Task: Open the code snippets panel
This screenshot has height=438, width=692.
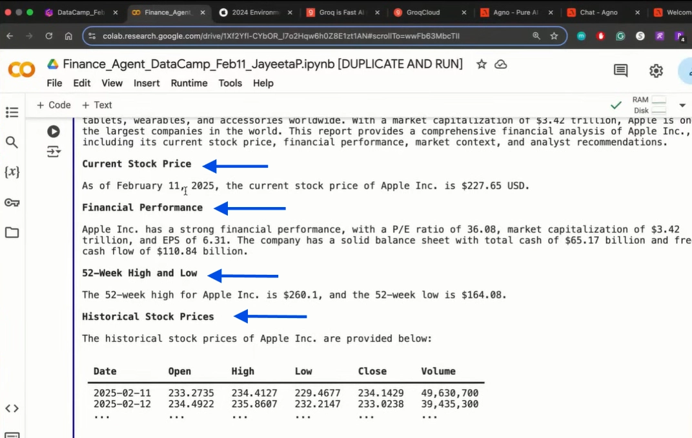Action: (x=12, y=408)
